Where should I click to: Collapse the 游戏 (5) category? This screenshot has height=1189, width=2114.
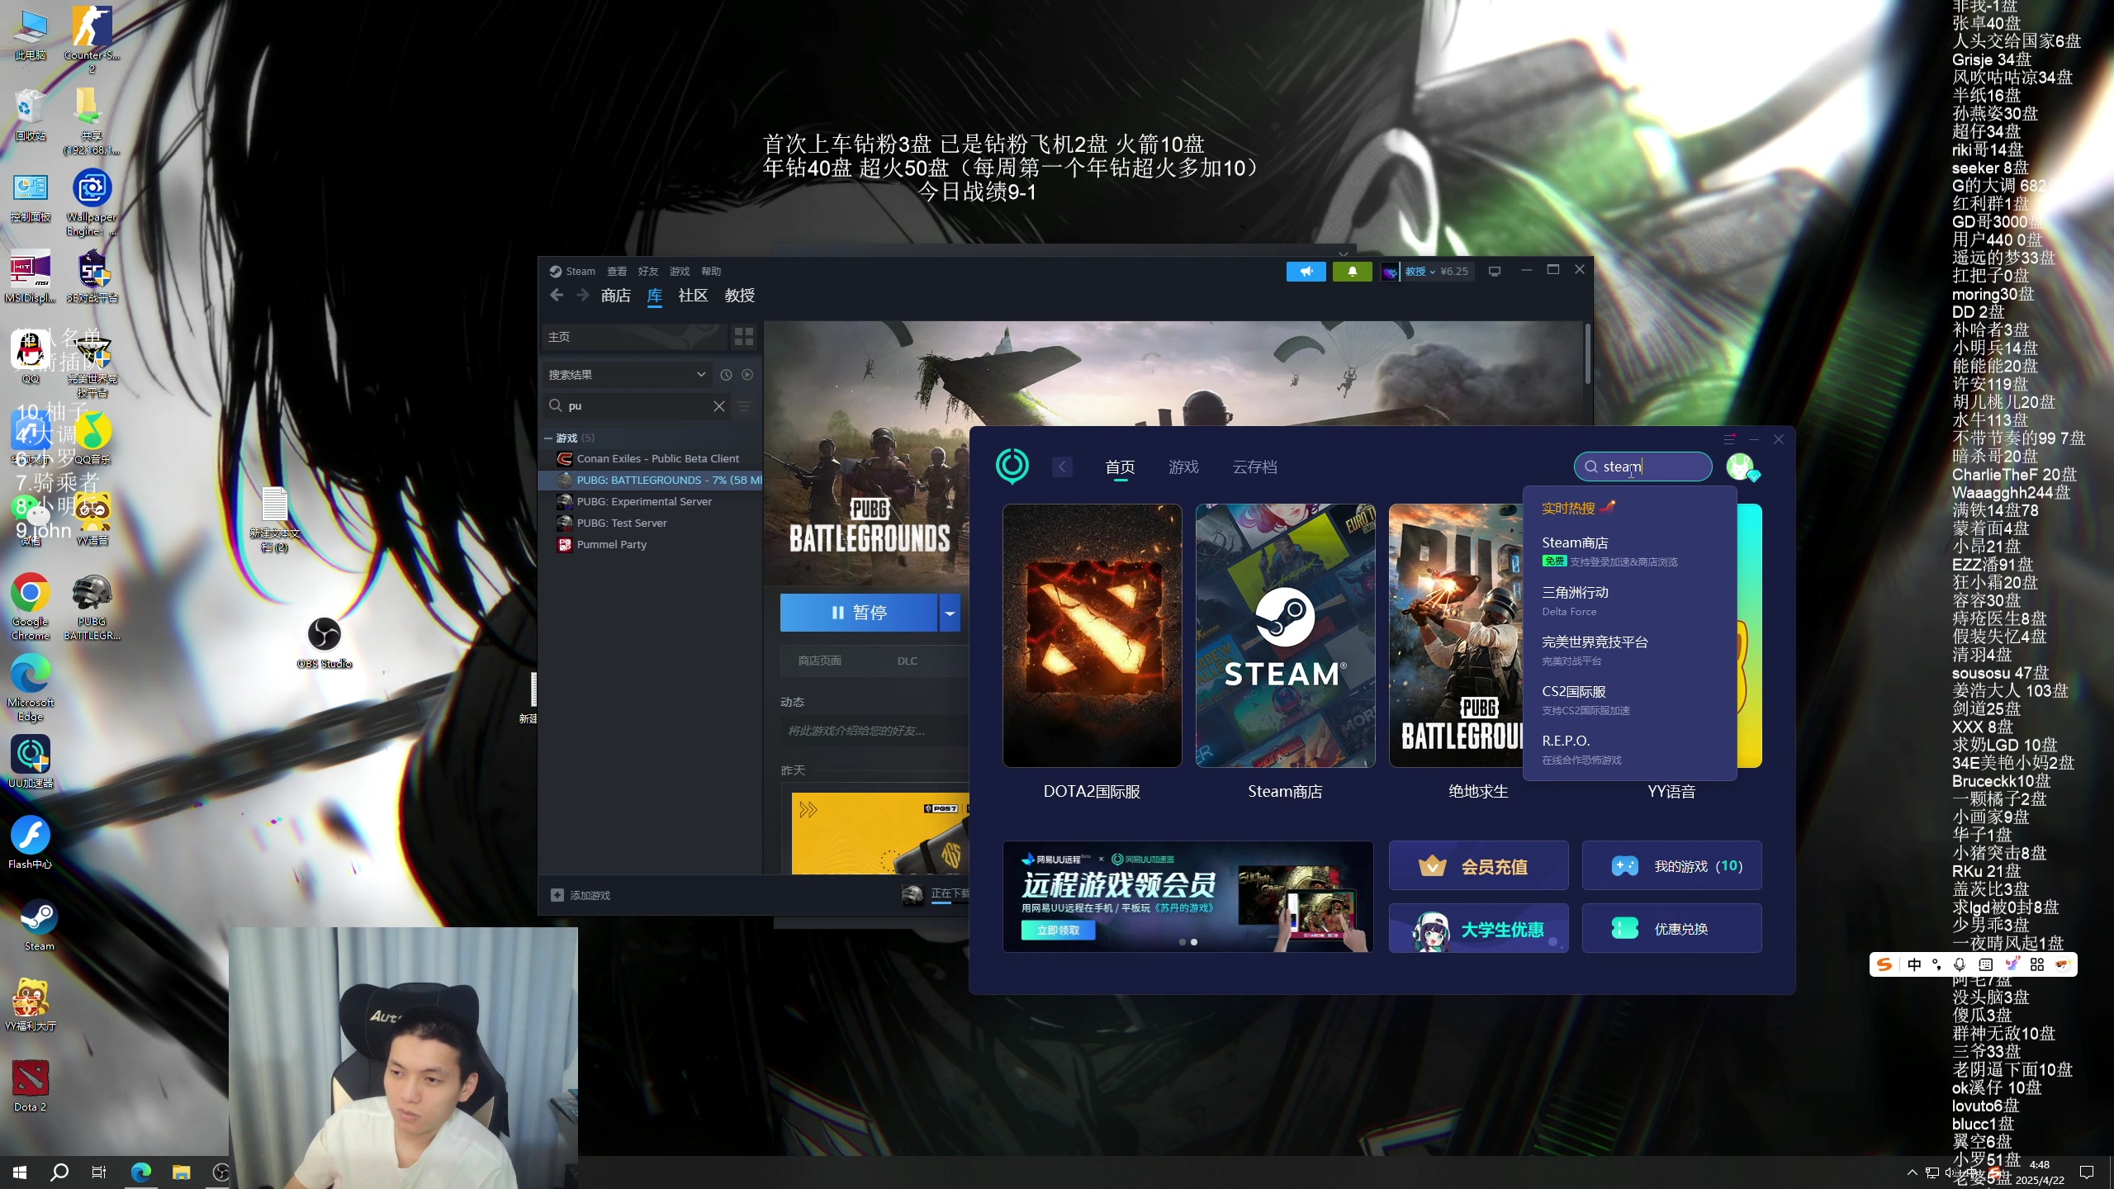(548, 438)
